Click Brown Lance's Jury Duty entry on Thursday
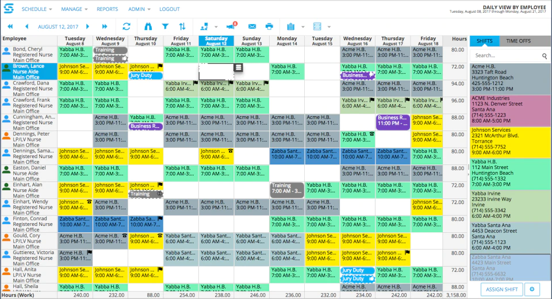The width and height of the screenshot is (552, 299). point(145,75)
